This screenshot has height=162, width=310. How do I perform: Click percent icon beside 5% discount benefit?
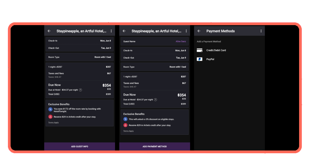(125, 119)
